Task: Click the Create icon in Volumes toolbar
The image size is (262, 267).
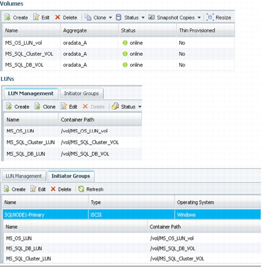Action: click(7, 17)
